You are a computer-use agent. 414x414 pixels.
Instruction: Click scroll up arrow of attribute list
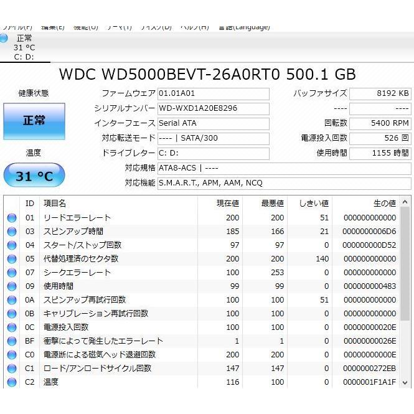[x=405, y=202]
